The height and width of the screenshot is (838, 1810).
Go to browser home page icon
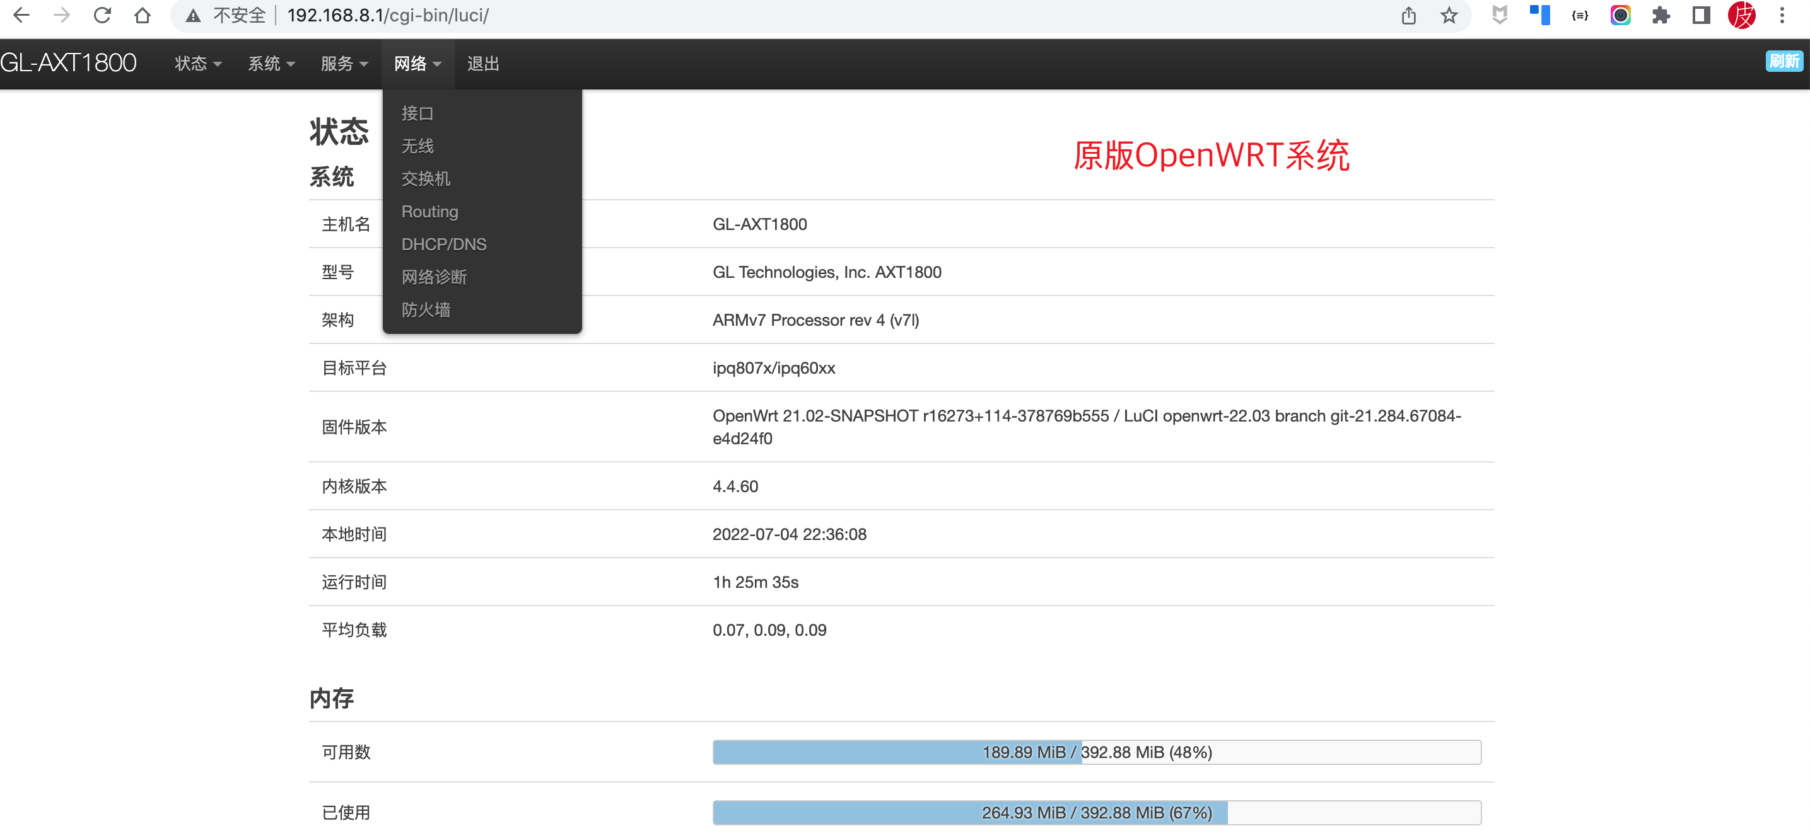[143, 14]
